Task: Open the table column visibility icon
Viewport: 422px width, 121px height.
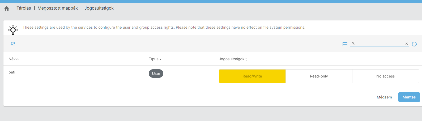Action: 345,44
